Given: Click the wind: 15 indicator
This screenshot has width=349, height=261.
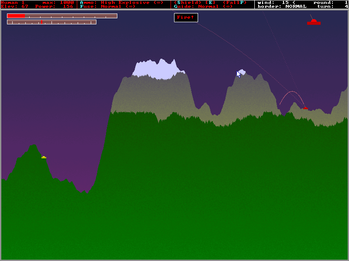Looking at the screenshot, I should point(276,3).
